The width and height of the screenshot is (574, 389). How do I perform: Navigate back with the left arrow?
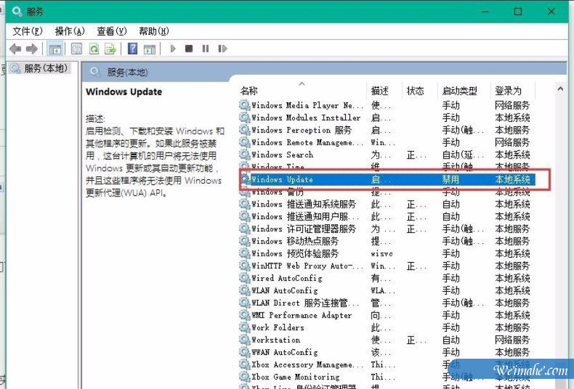pyautogui.click(x=15, y=49)
